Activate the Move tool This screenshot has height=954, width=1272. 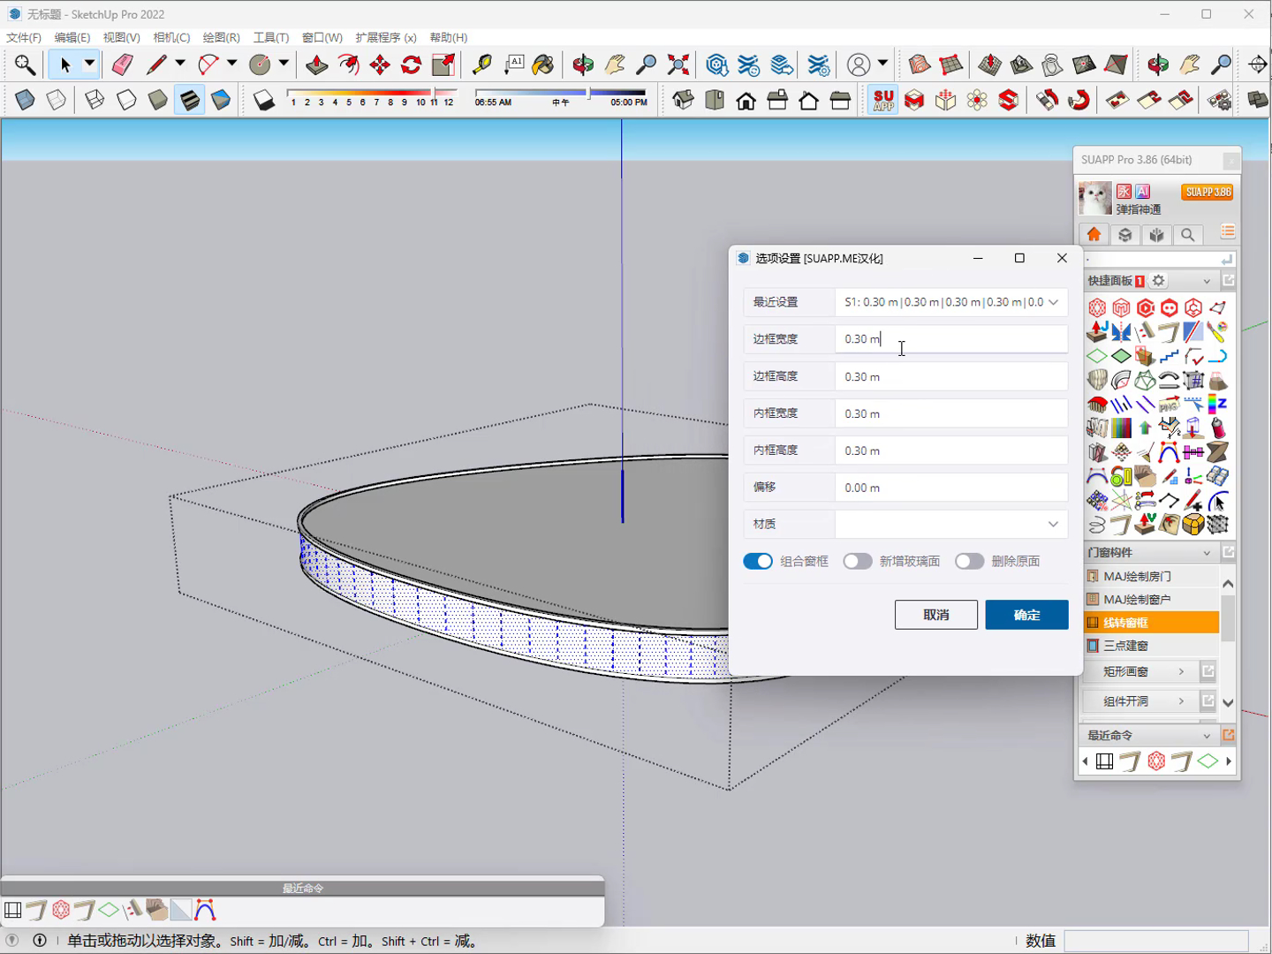[380, 64]
